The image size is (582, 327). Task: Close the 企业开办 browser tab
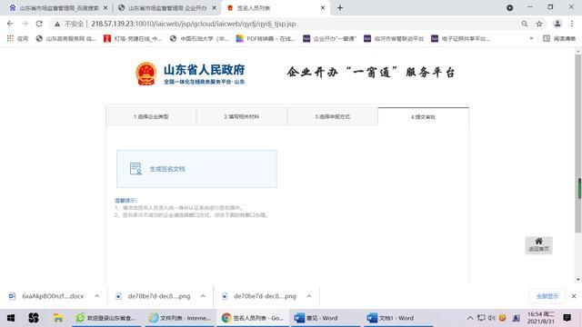(x=214, y=8)
